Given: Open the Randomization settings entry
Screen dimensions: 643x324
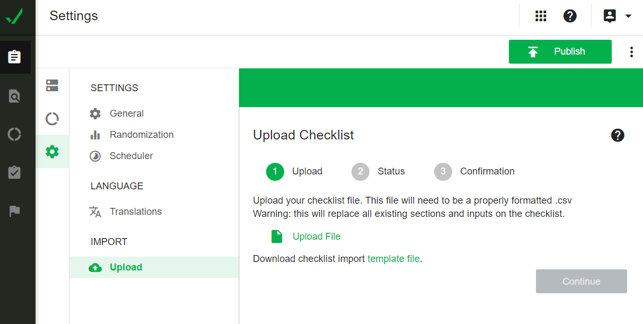Looking at the screenshot, I should [x=142, y=134].
